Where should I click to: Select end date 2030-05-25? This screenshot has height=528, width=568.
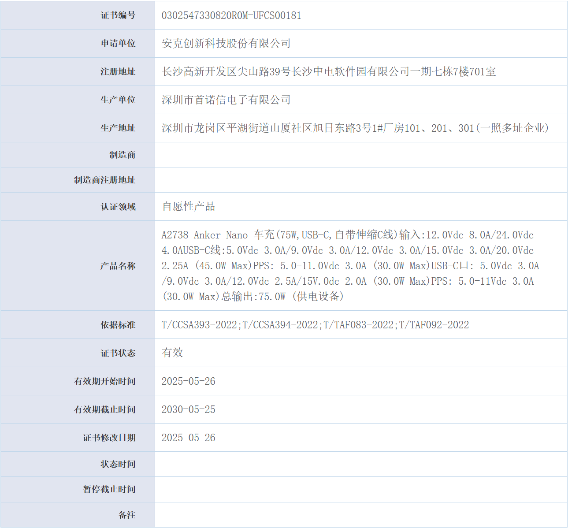click(188, 409)
